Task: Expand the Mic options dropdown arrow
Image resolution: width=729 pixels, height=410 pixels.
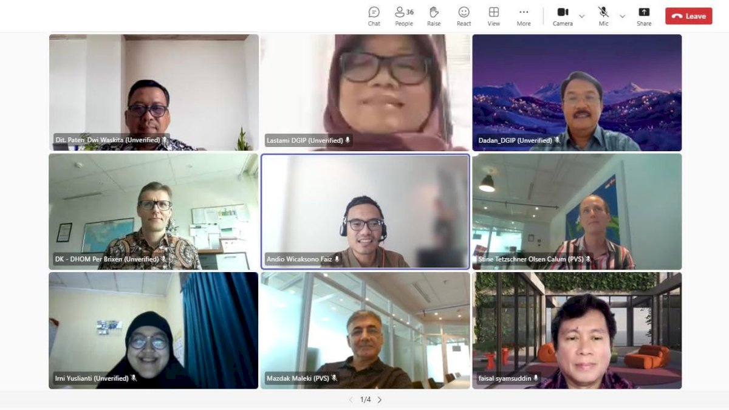Action: click(622, 16)
